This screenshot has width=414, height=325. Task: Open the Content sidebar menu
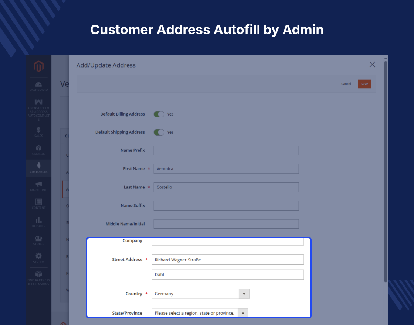[x=38, y=204]
